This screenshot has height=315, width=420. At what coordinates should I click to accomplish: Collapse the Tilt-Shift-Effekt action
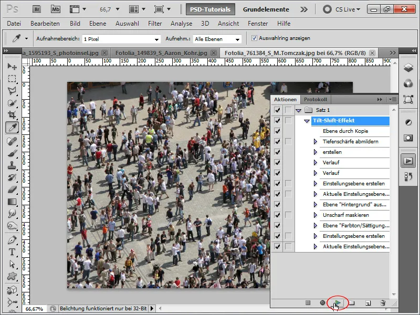pyautogui.click(x=307, y=121)
